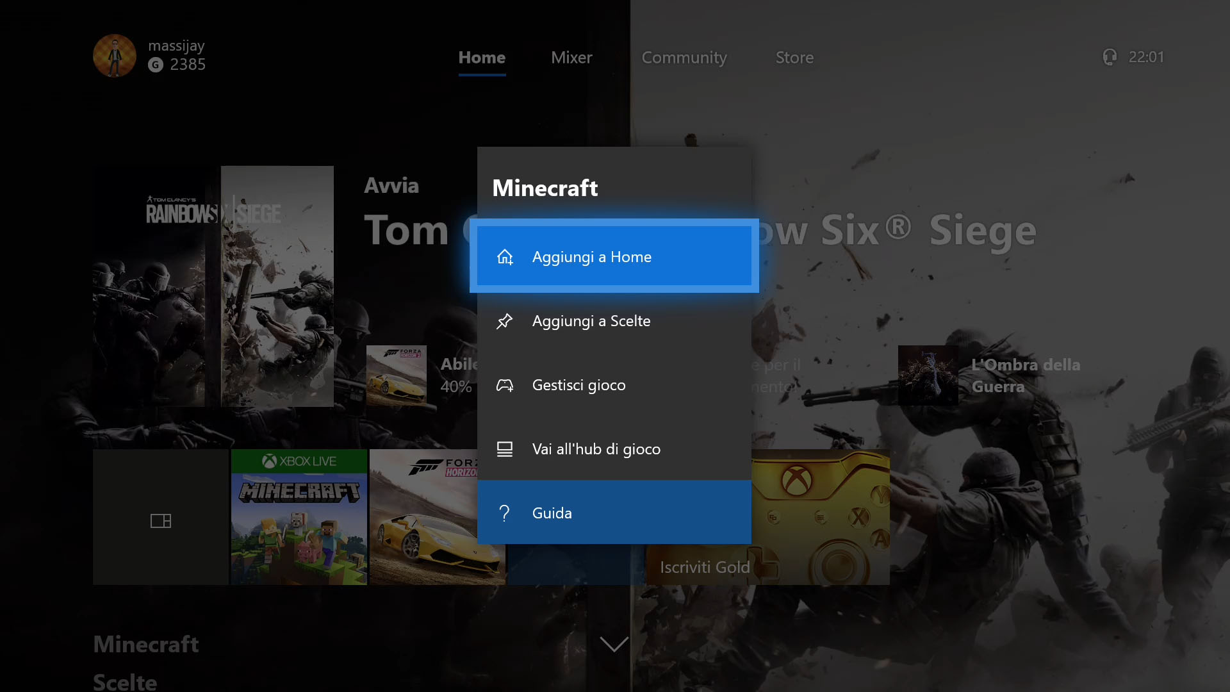Screen dimensions: 1230x692
Task: Click the headset icon next to the clock
Action: point(1110,57)
